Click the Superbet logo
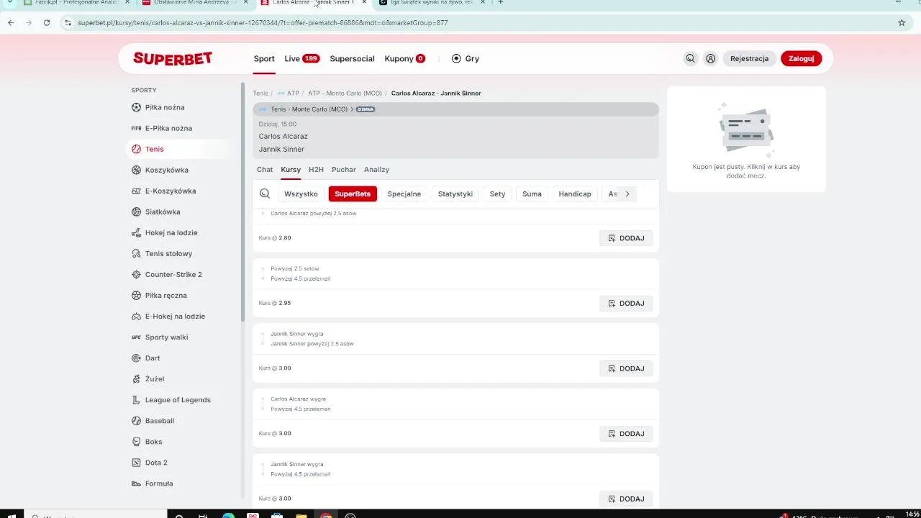This screenshot has height=518, width=921. tap(173, 59)
